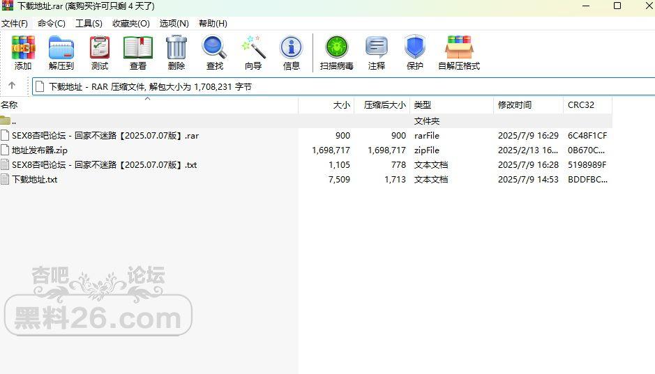Sort by 修改时间 column header
Screen dimensions: 655x374
click(529, 104)
